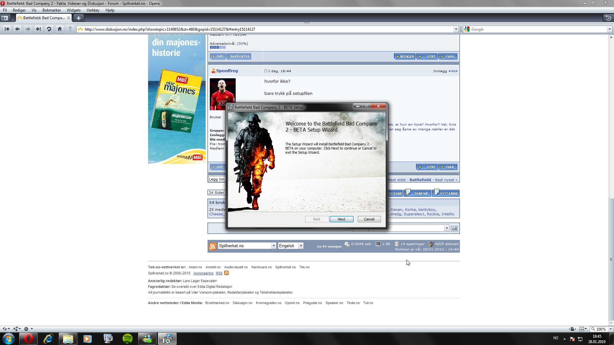Image resolution: width=614 pixels, height=345 pixels.
Task: Open Speedfrog's profile link
Action: (x=227, y=71)
